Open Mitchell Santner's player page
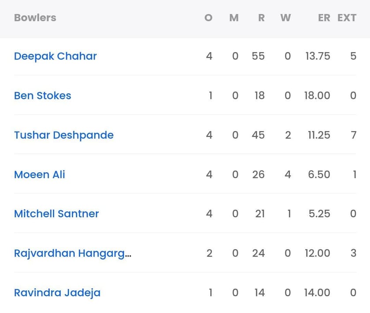Image resolution: width=370 pixels, height=313 pixels. tap(56, 214)
